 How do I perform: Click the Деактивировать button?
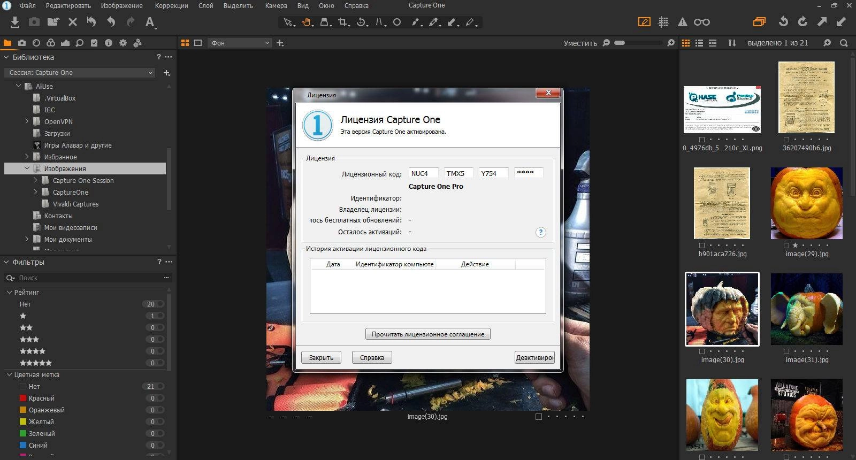pyautogui.click(x=534, y=357)
